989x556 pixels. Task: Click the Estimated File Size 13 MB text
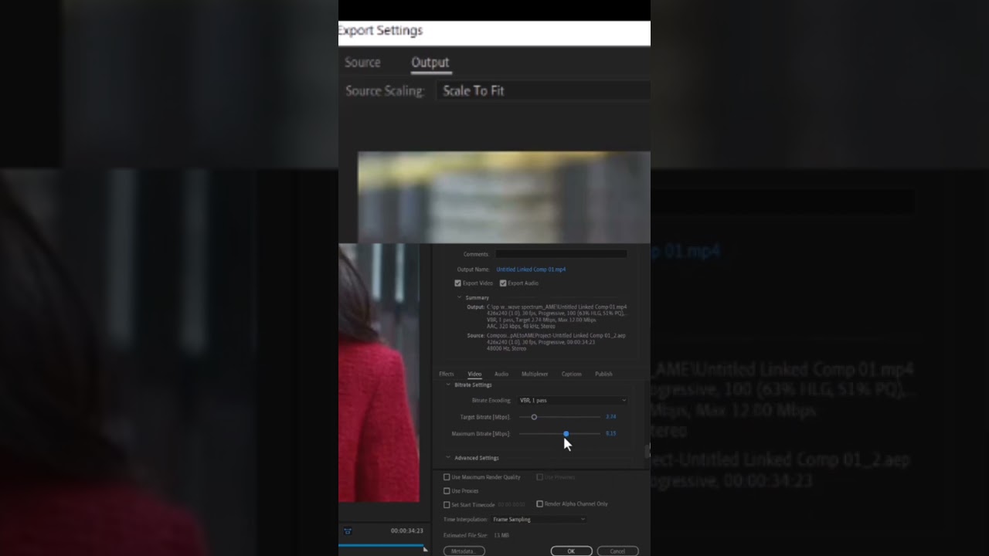[476, 535]
